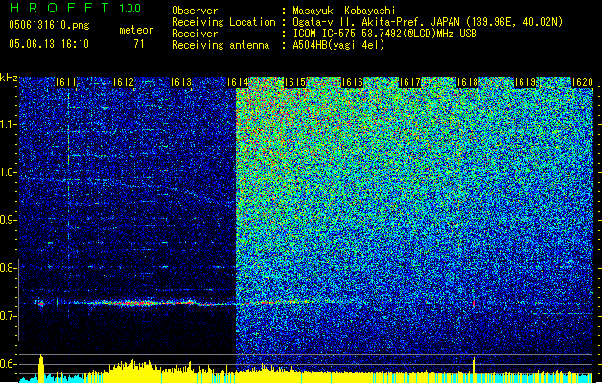Click the meteor count value 71
The image size is (603, 383).
coord(139,44)
